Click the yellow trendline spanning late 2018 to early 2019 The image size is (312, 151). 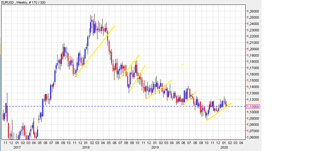pos(159,90)
